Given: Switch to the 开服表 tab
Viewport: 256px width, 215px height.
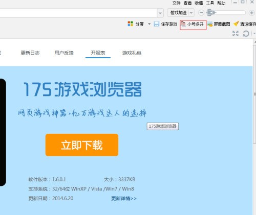Looking at the screenshot, I should coord(98,53).
